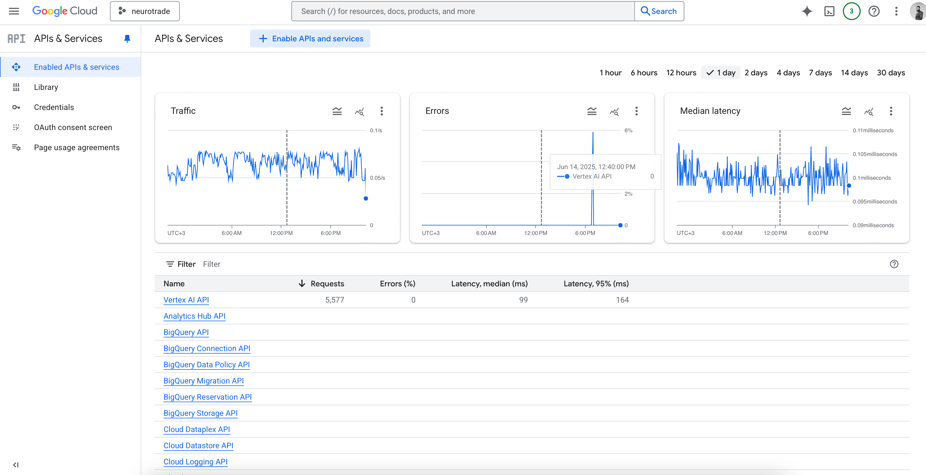926x475 pixels.
Task: Click Enable APIs and services button
Action: [x=310, y=39]
